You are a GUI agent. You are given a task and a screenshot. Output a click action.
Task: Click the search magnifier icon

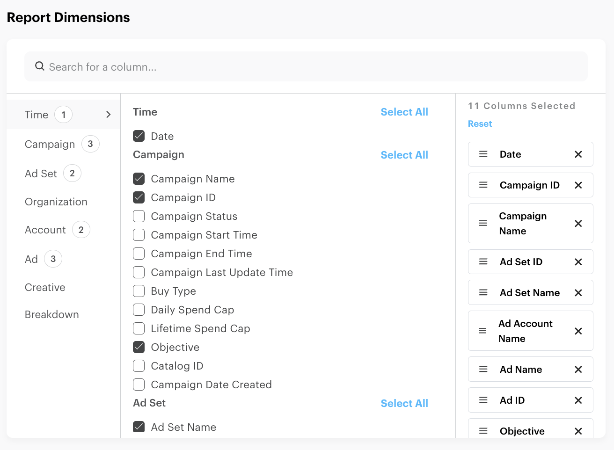(40, 66)
